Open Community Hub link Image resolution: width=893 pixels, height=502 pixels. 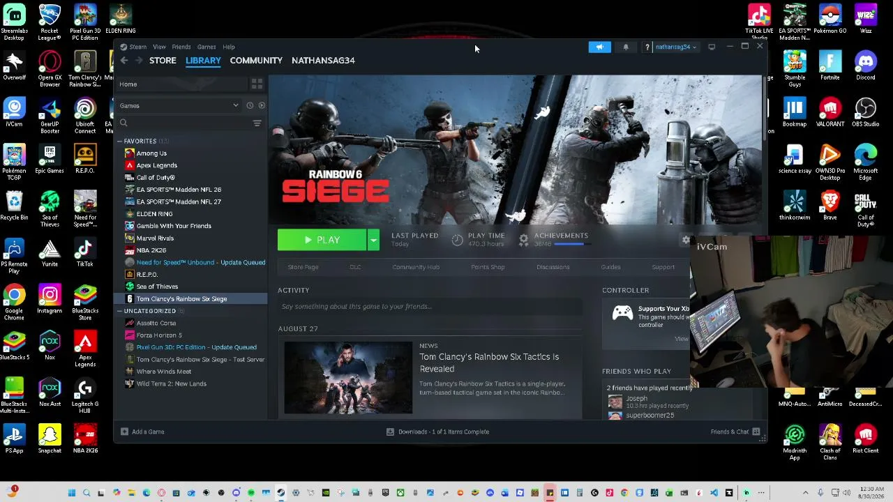[x=416, y=267]
